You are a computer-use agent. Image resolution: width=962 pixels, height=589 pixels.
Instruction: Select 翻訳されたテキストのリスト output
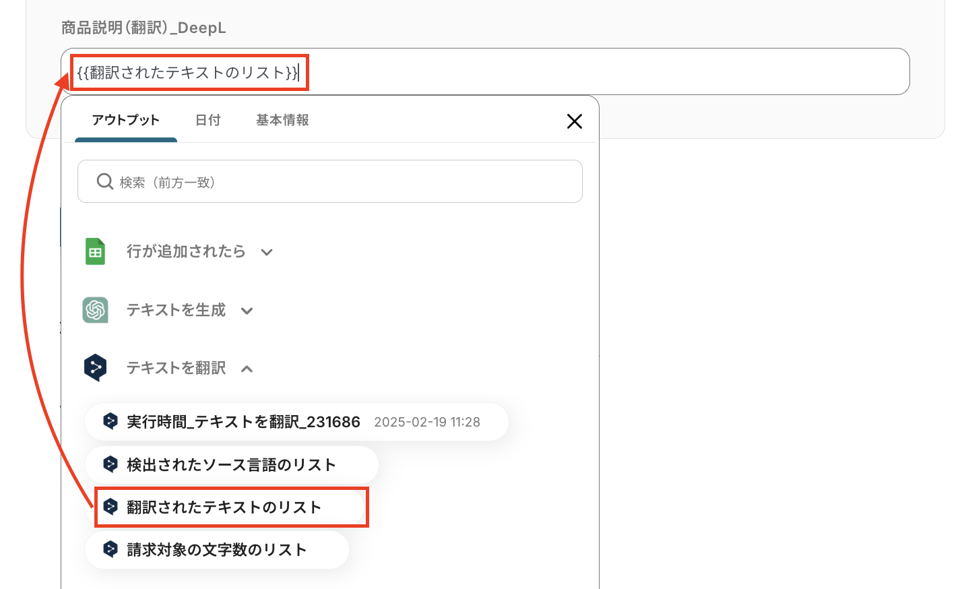click(231, 507)
